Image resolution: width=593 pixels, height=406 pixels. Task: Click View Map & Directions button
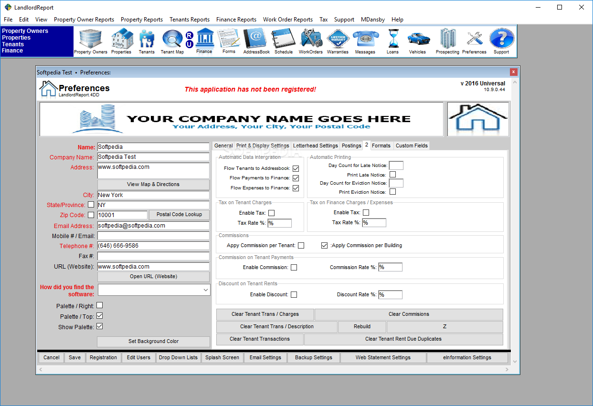tap(153, 185)
